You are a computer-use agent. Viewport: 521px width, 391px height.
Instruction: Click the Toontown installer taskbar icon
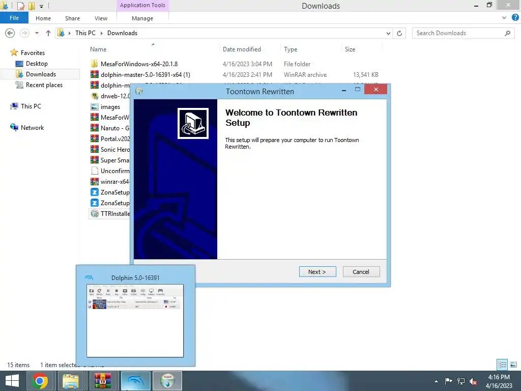pos(167,381)
